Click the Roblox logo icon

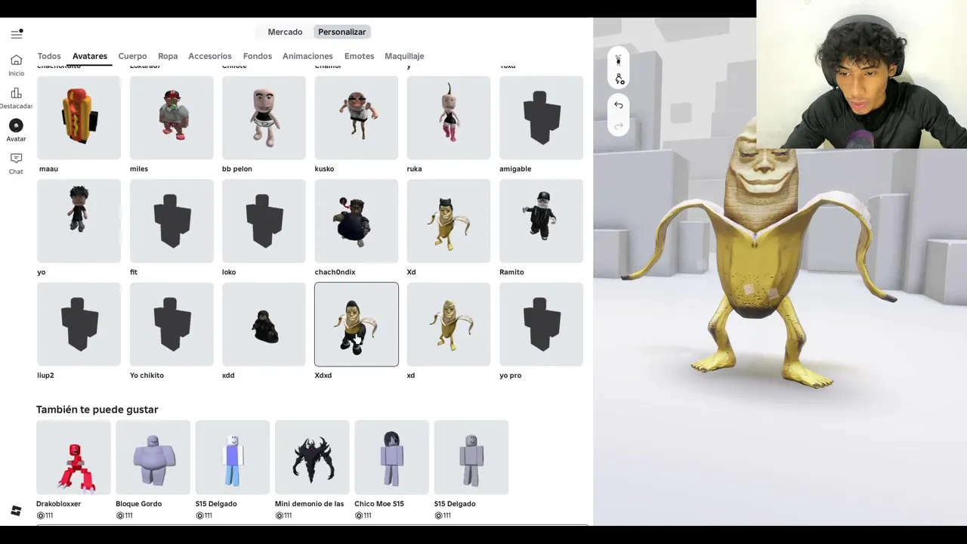tap(16, 511)
